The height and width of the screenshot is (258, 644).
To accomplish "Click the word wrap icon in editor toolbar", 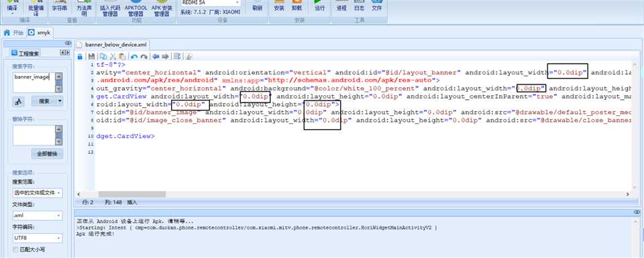I will (x=177, y=56).
